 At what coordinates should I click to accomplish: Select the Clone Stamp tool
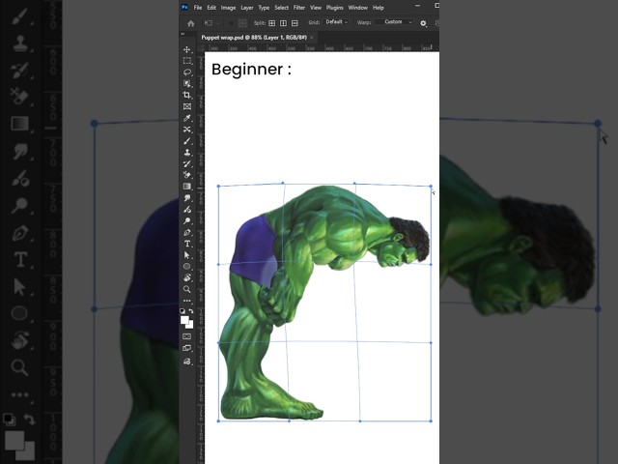click(186, 153)
